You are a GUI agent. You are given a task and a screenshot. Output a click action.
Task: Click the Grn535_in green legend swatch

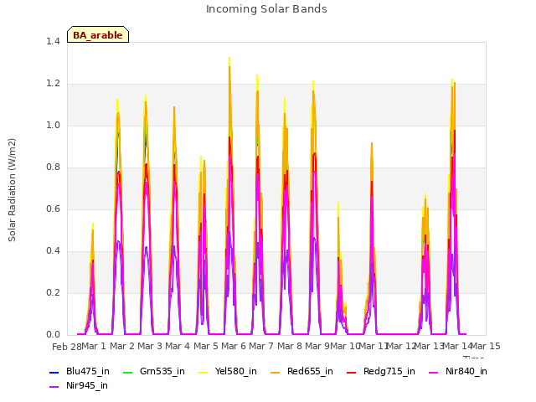[x=127, y=372]
